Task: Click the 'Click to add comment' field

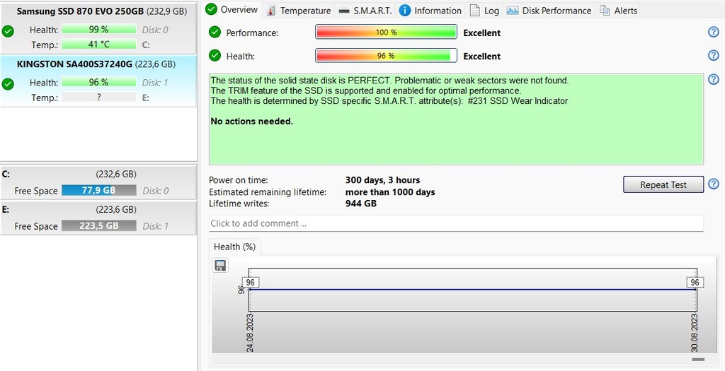Action: 456,223
